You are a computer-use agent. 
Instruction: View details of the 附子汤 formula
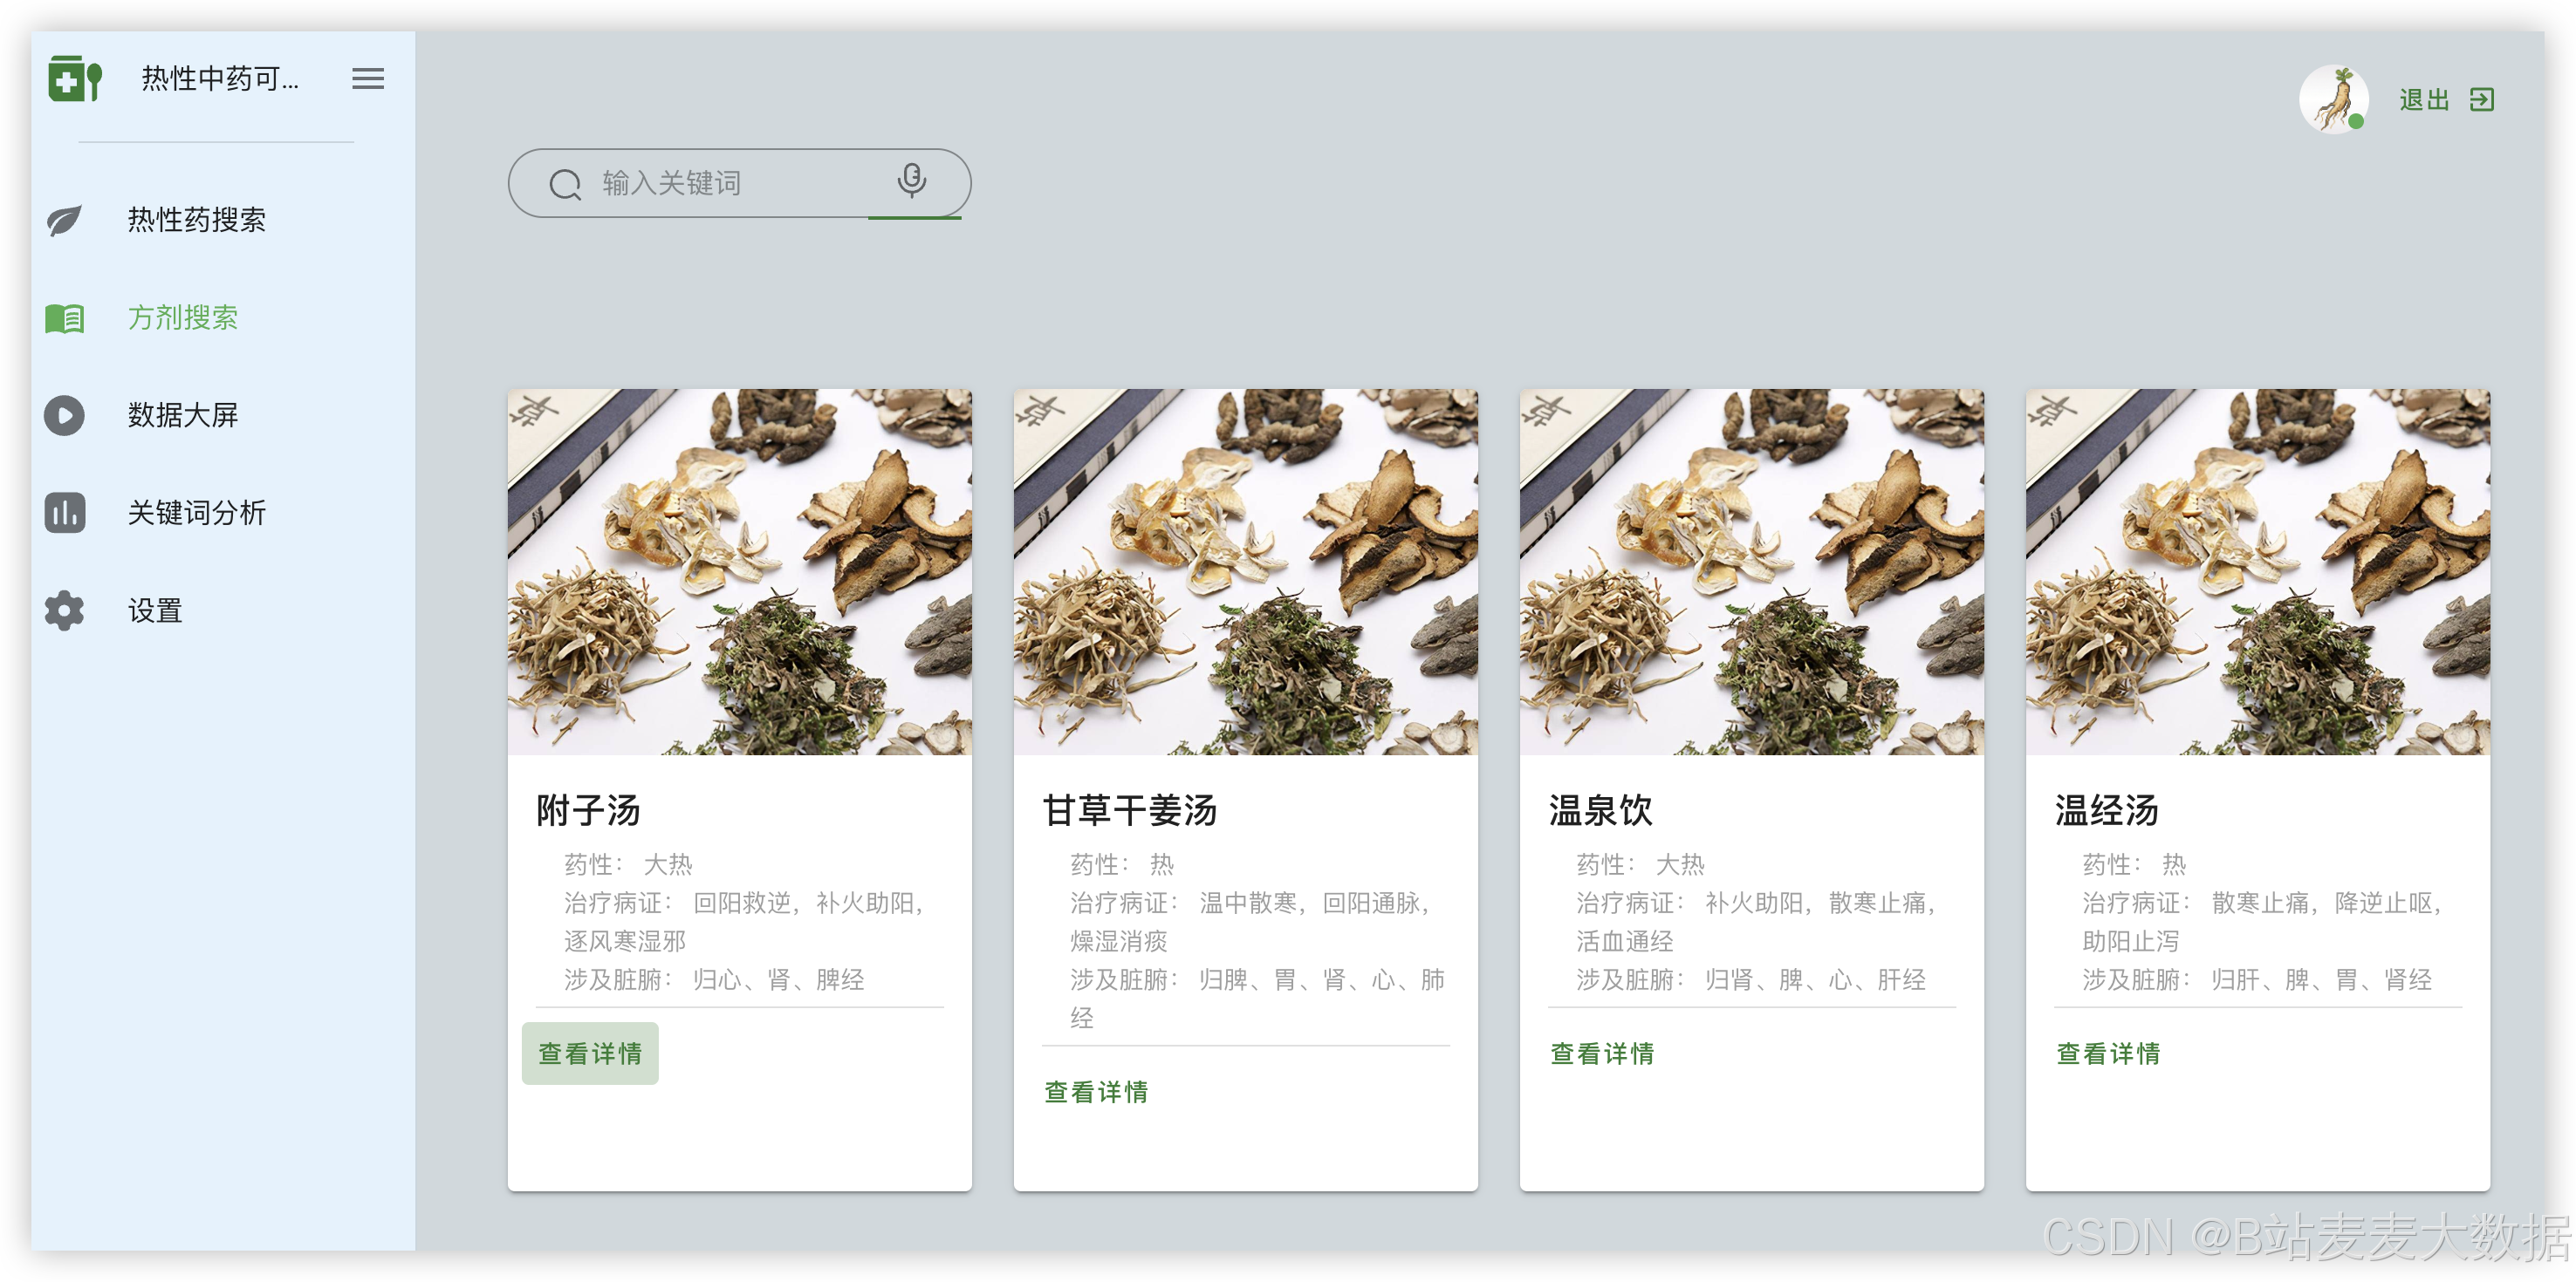tap(590, 1054)
